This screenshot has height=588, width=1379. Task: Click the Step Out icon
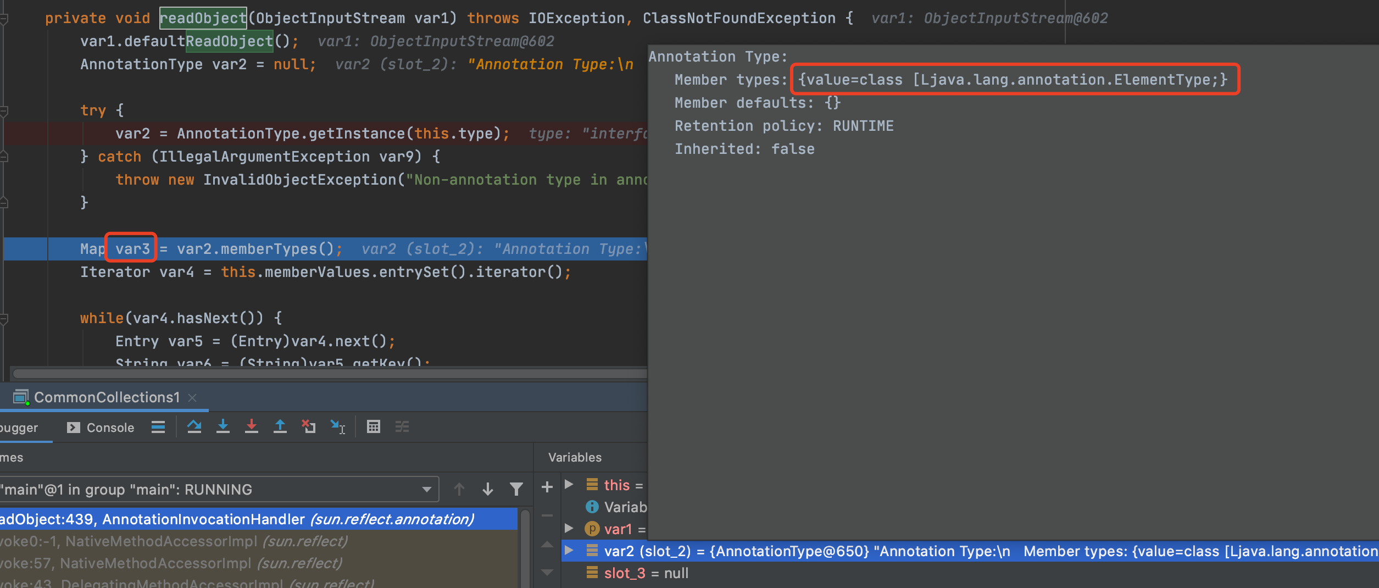(x=280, y=427)
